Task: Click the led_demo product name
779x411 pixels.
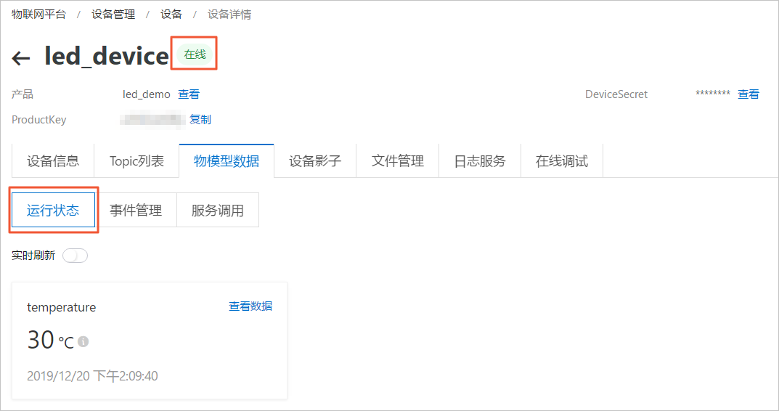Action: coord(147,94)
